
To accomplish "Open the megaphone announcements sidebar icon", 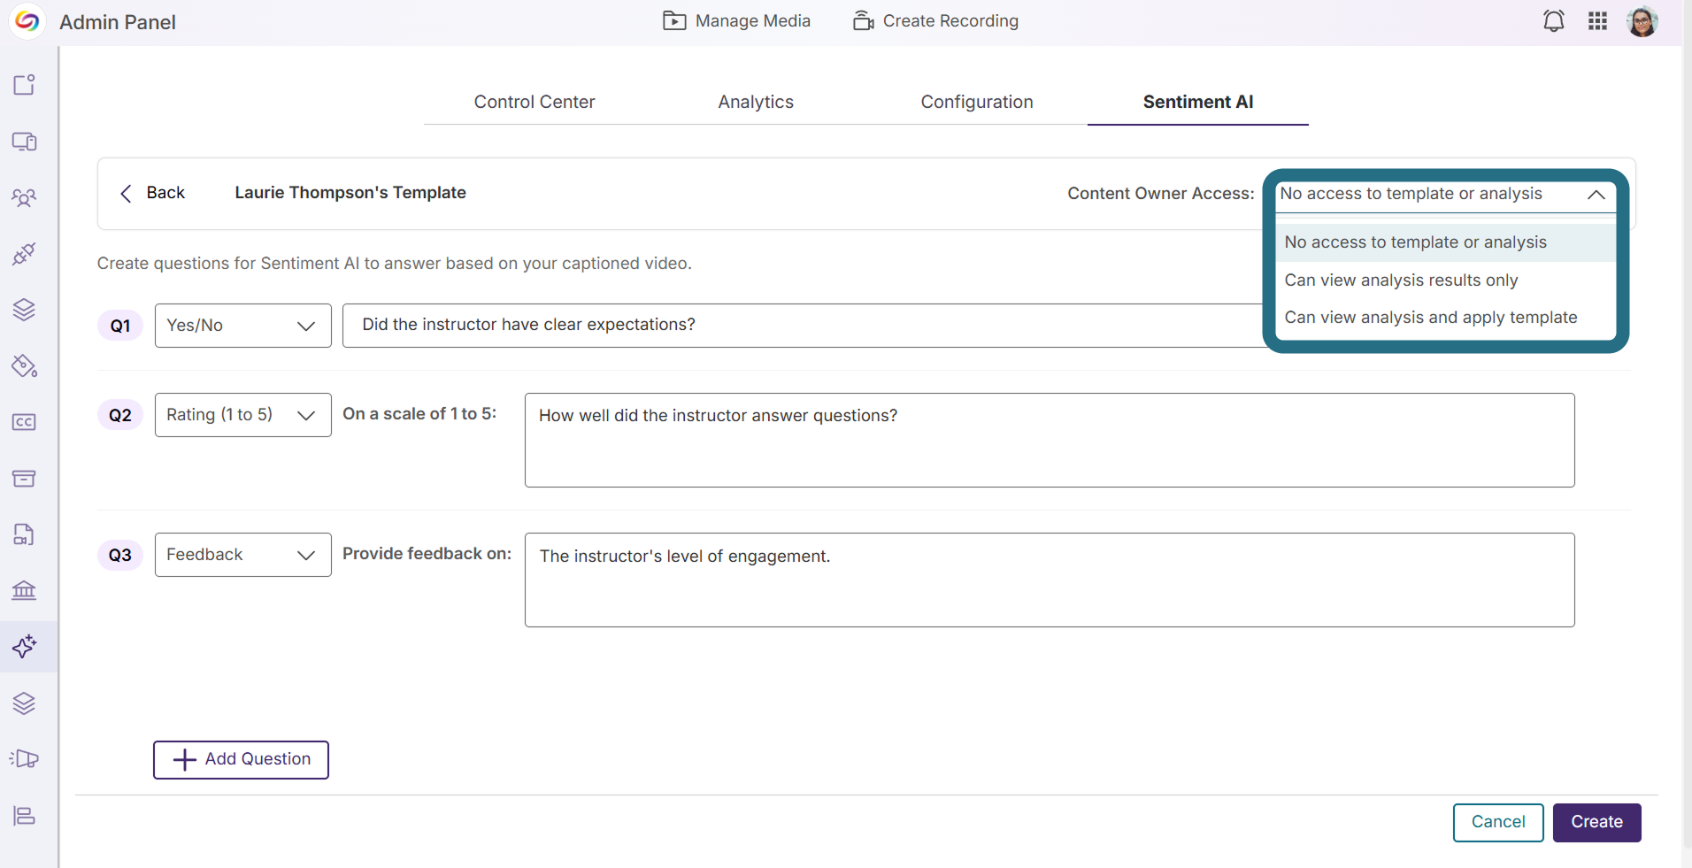I will (24, 759).
